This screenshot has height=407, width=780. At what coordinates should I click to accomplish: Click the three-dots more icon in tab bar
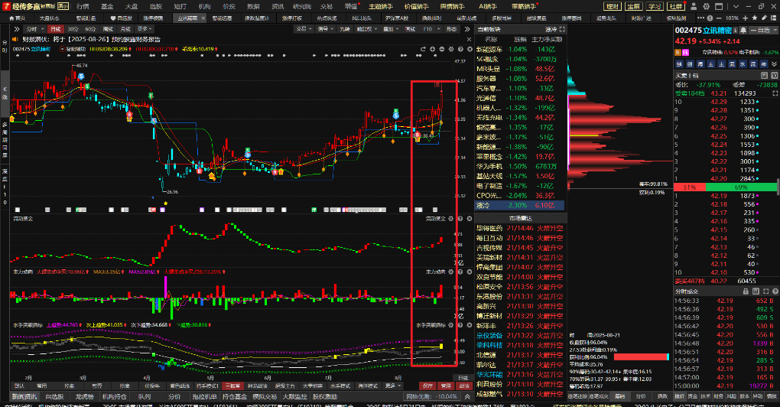pyautogui.click(x=700, y=18)
